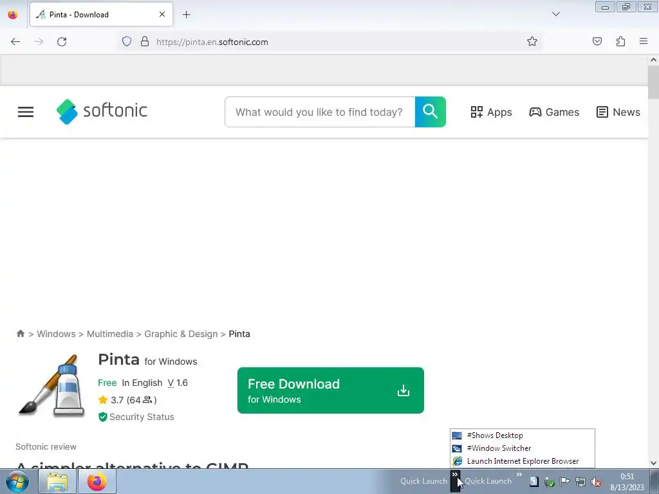Image resolution: width=659 pixels, height=494 pixels.
Task: Click the address bar URL
Action: coord(212,42)
